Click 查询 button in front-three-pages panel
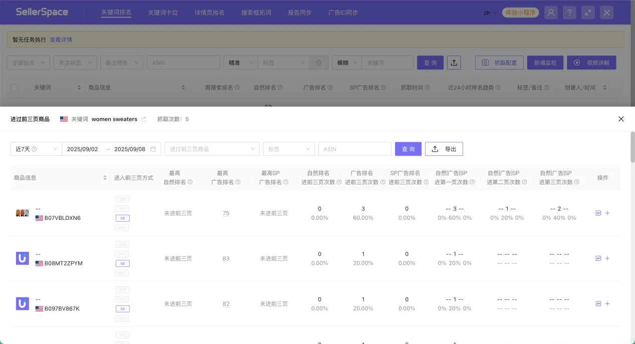The image size is (635, 344). pyautogui.click(x=408, y=149)
